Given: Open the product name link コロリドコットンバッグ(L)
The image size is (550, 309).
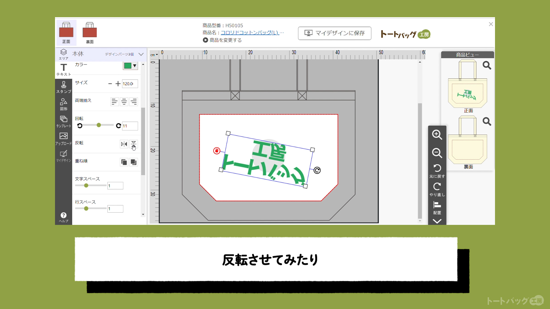Looking at the screenshot, I should pyautogui.click(x=250, y=33).
